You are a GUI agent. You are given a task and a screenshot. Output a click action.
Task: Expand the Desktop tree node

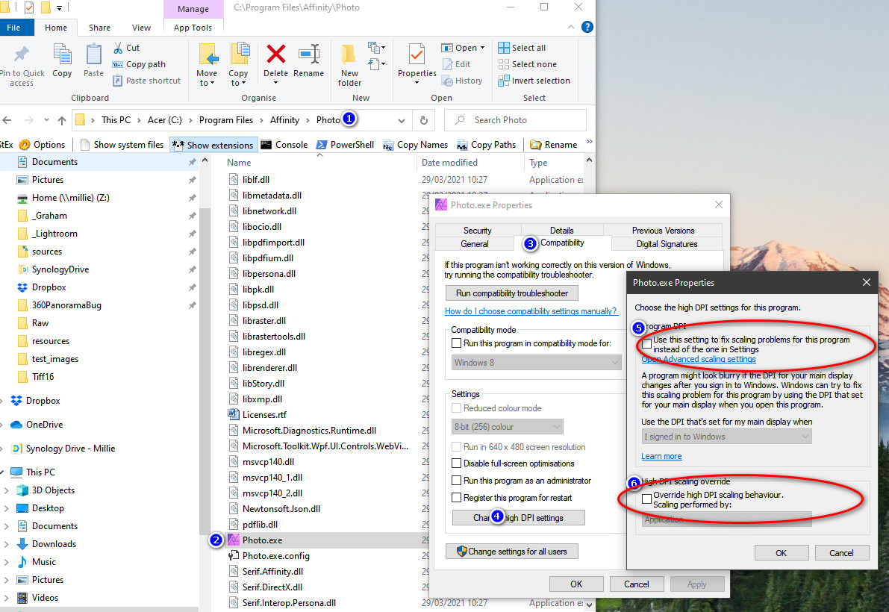pyautogui.click(x=6, y=508)
